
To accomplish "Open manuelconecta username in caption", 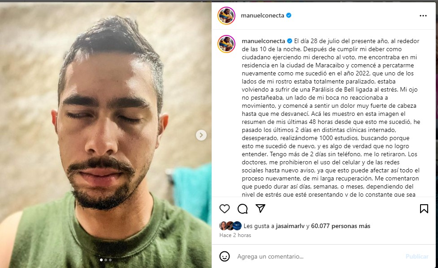I will click(264, 41).
